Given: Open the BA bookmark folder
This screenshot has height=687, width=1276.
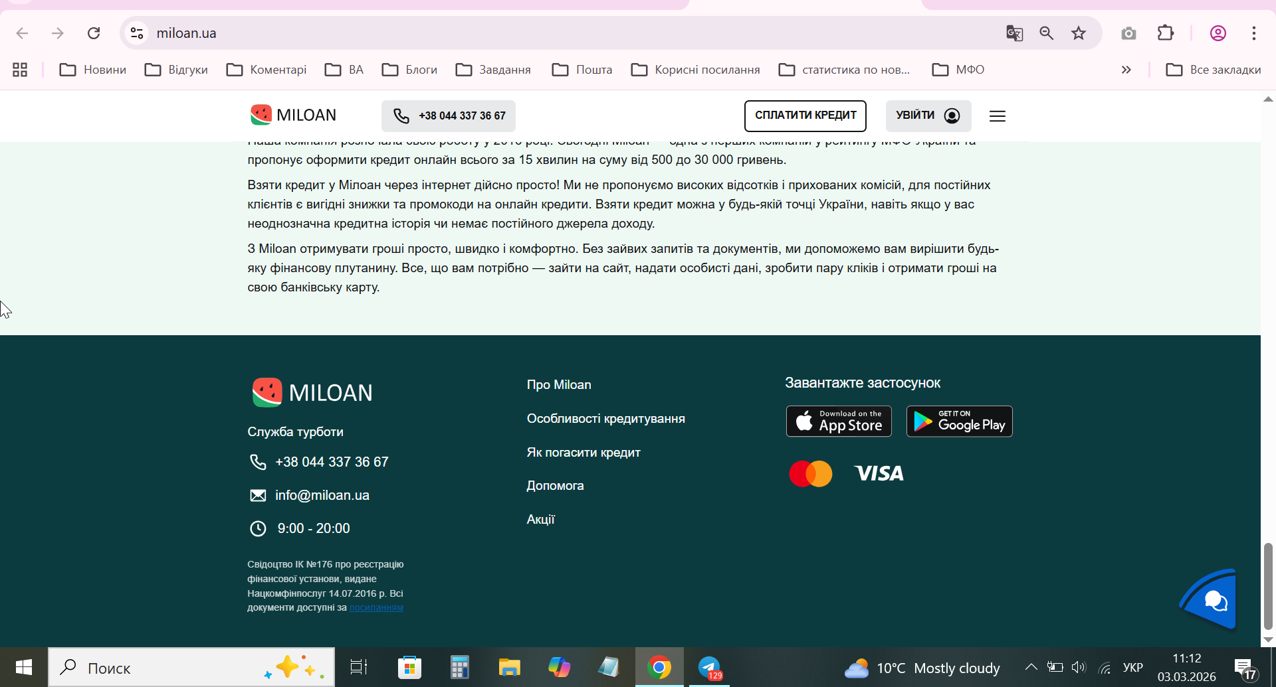Looking at the screenshot, I should 344,70.
